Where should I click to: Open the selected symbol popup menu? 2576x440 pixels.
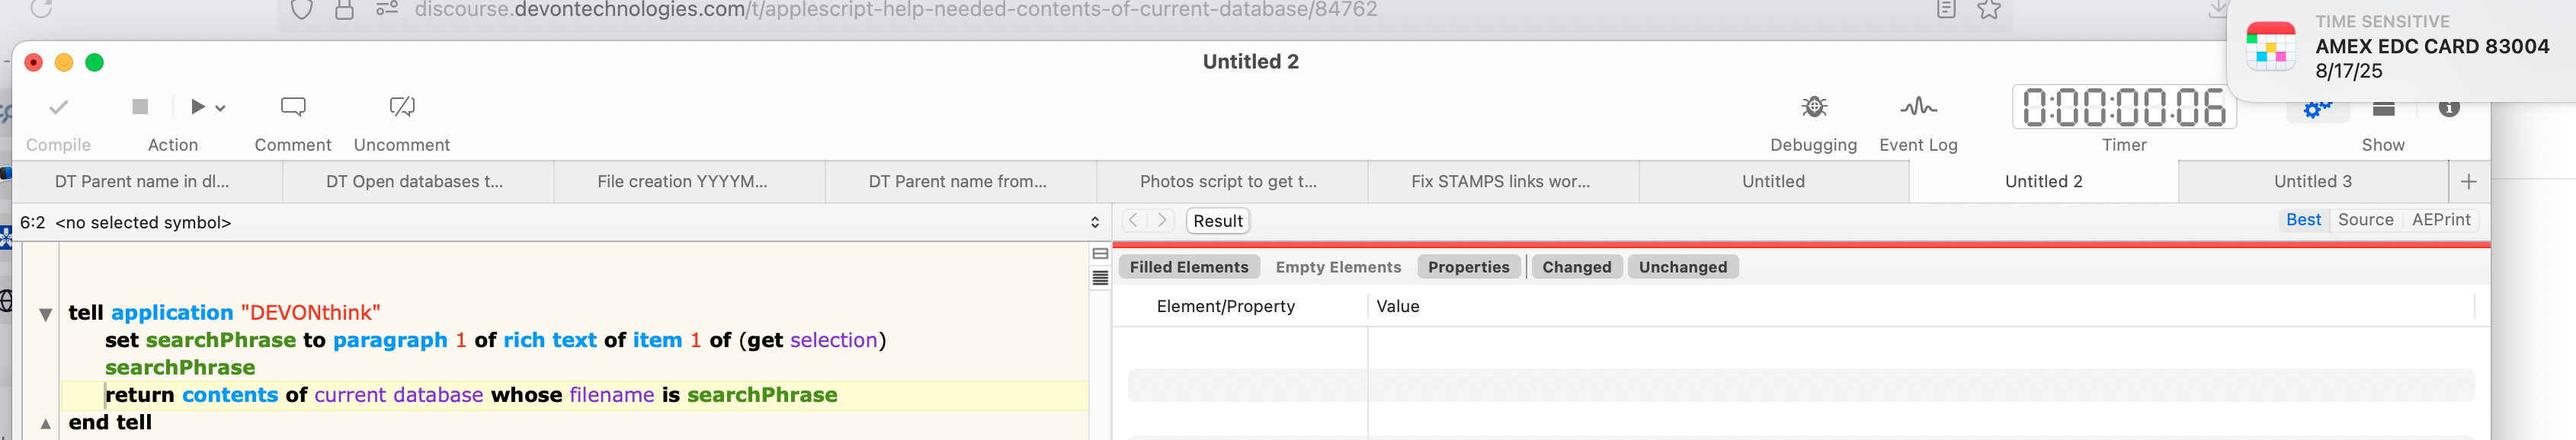(1095, 222)
